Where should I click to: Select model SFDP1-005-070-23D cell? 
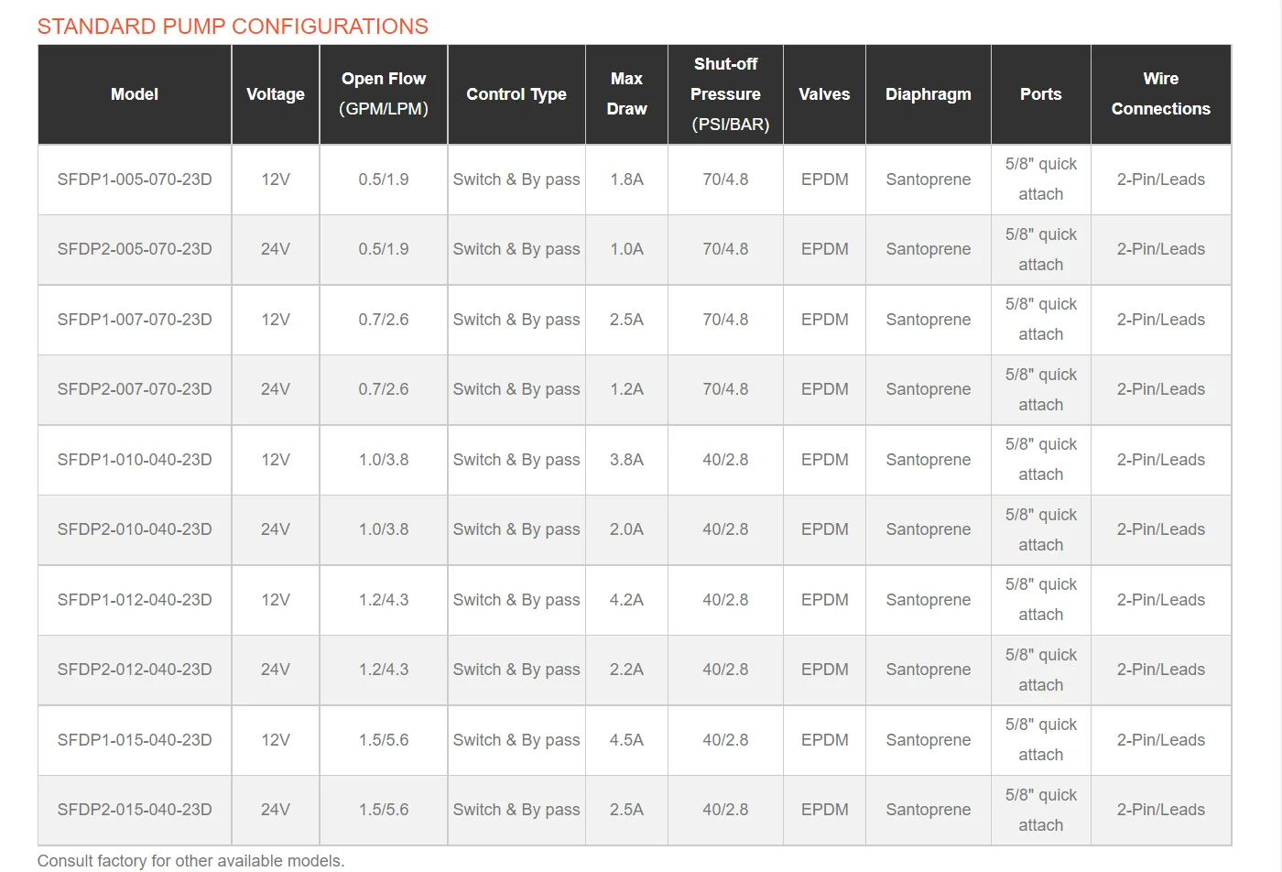(135, 180)
